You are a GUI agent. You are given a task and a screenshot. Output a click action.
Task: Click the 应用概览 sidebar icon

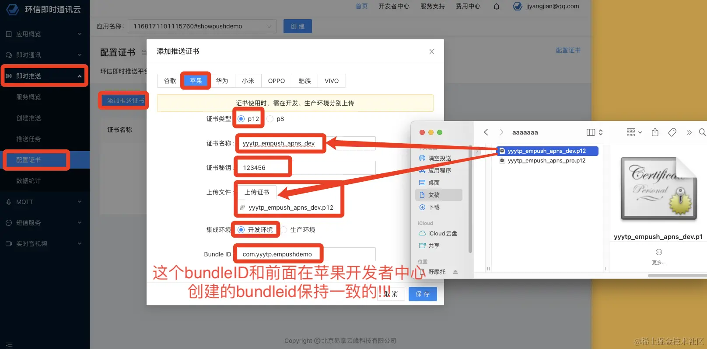(x=9, y=34)
